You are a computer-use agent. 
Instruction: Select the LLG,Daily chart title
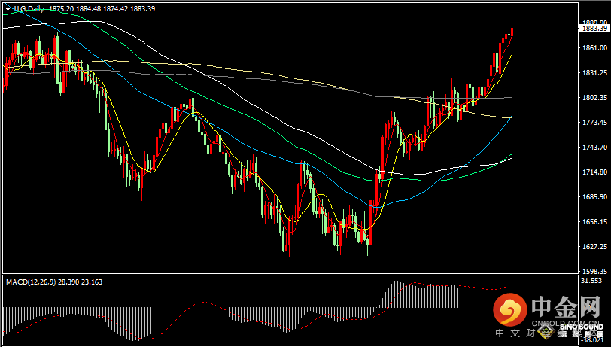pos(29,9)
